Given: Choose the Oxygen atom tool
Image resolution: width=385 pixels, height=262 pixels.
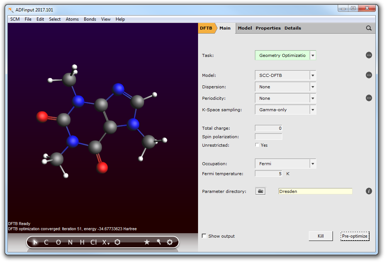Looking at the screenshot, I should pyautogui.click(x=58, y=242).
